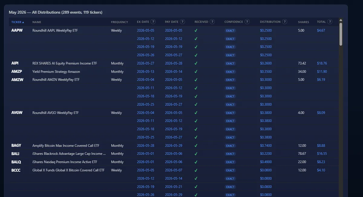The image size is (363, 197).
Task: Click the AMZP total $11.90
Action: [322, 72]
